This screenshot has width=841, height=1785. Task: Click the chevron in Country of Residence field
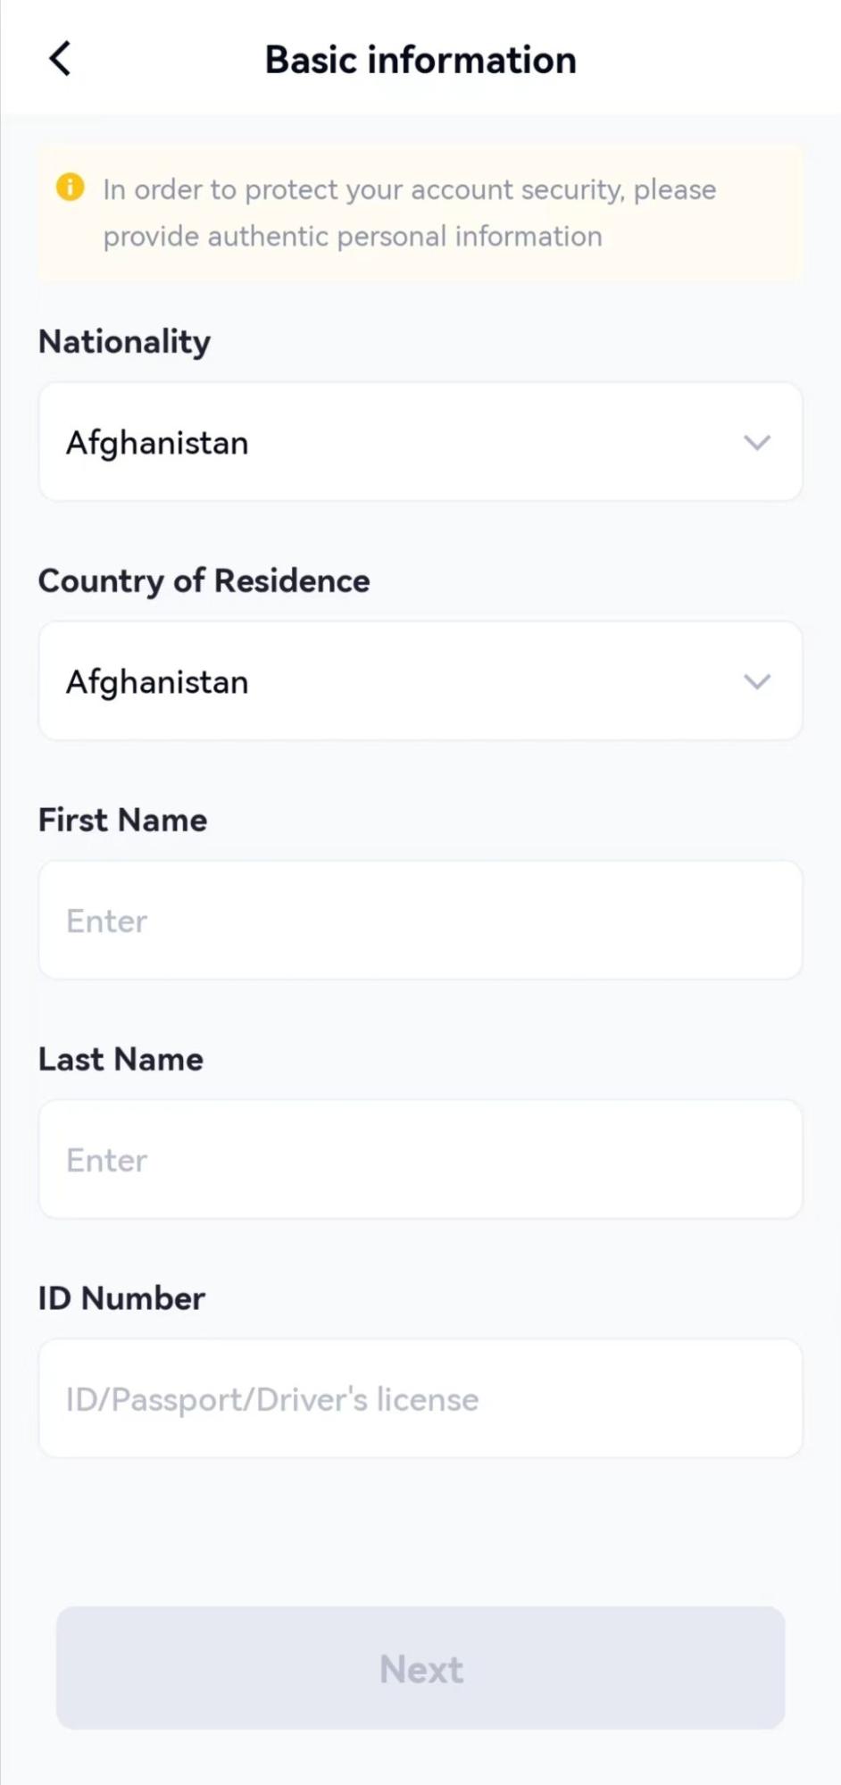pyautogui.click(x=757, y=682)
